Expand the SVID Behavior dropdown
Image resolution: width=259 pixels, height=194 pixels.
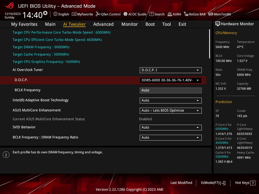click(x=170, y=128)
